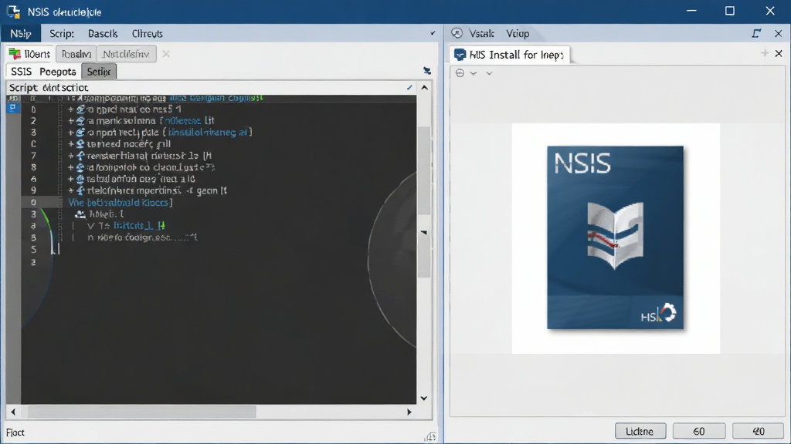This screenshot has width=791, height=444.
Task: Select the Poegota sub-tab
Action: click(x=57, y=72)
